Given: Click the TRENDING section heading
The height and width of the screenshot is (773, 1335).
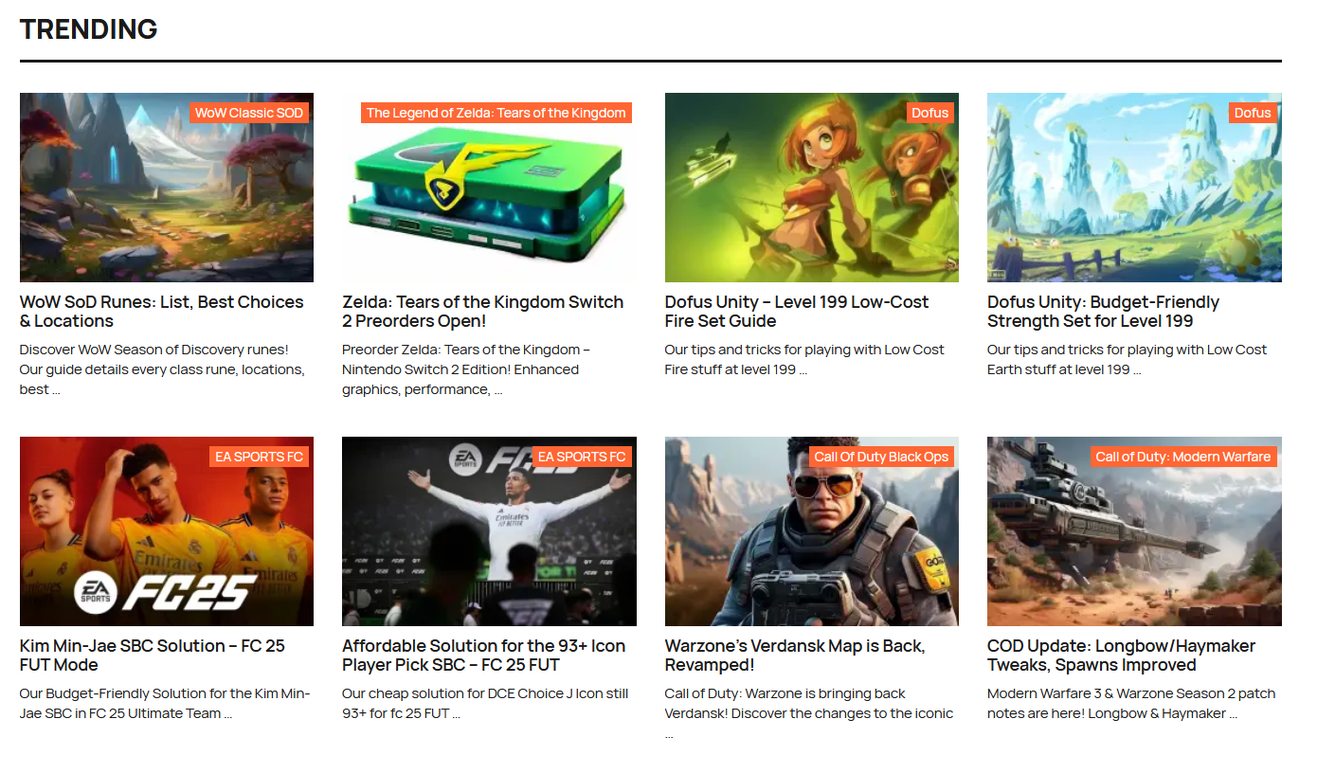Looking at the screenshot, I should coord(89,29).
